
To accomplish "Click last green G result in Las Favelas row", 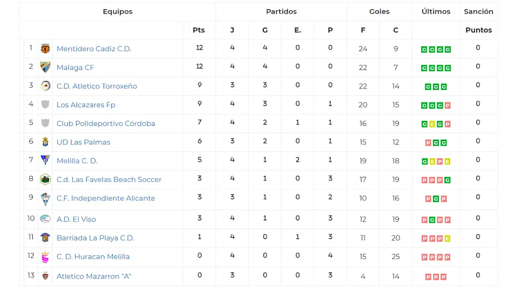I will pos(448,180).
